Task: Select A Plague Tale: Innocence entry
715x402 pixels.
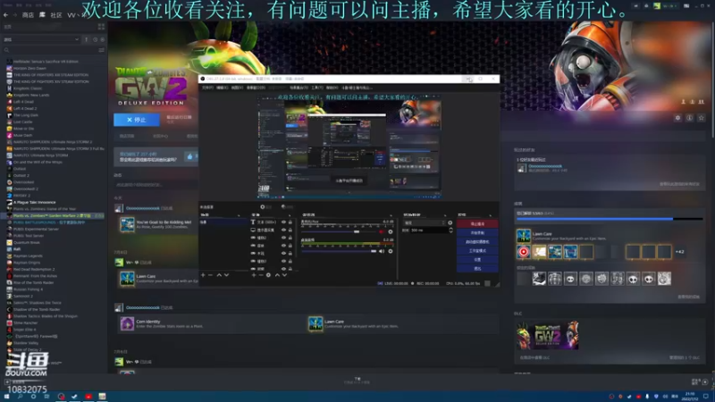Action: [x=34, y=203]
